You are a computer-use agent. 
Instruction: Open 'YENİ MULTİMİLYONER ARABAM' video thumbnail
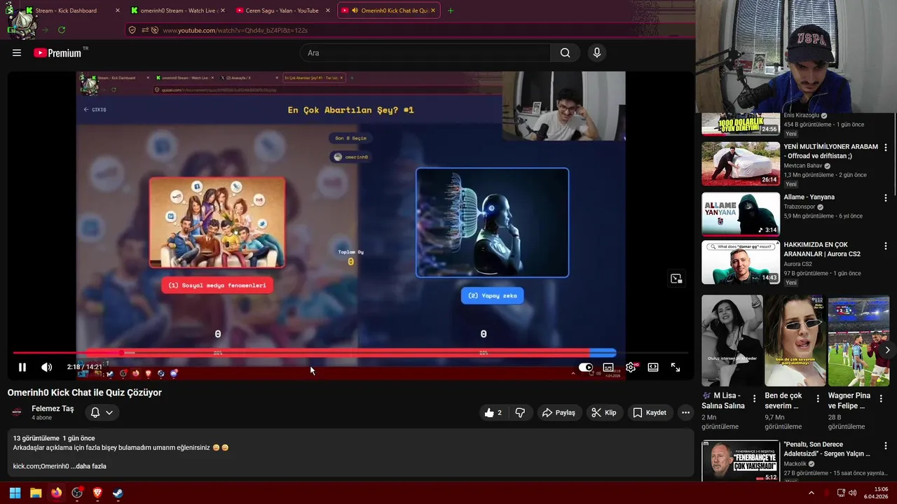click(741, 164)
